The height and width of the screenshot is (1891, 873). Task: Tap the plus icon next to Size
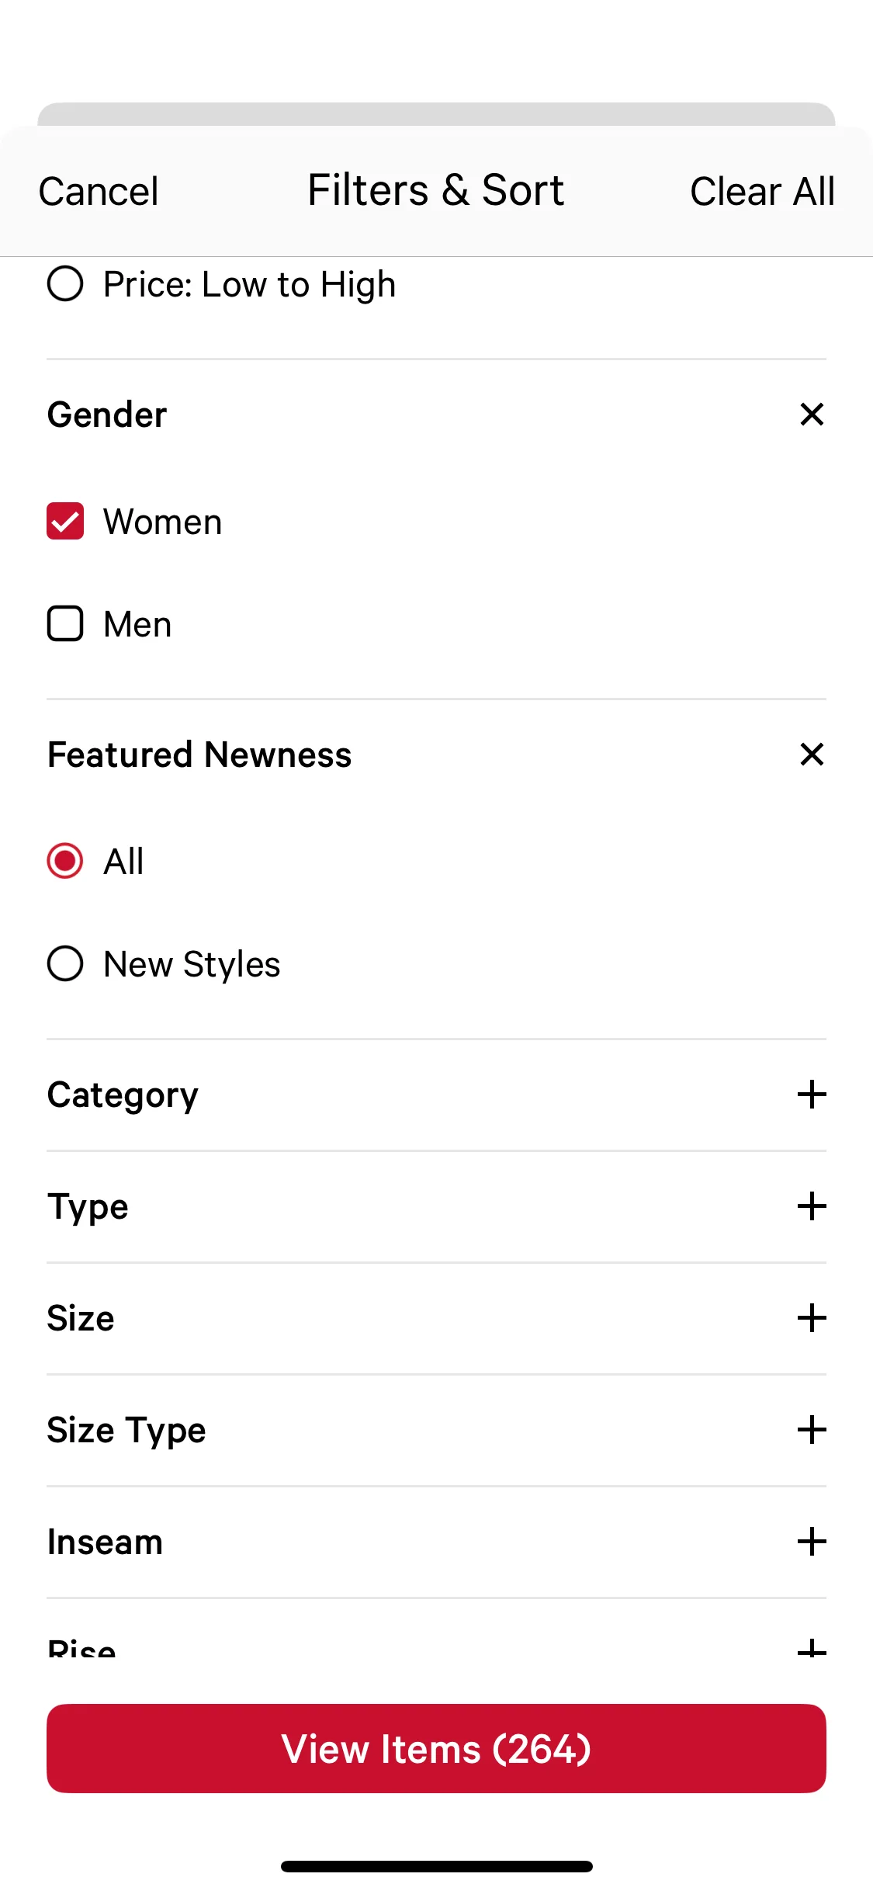pyautogui.click(x=812, y=1318)
